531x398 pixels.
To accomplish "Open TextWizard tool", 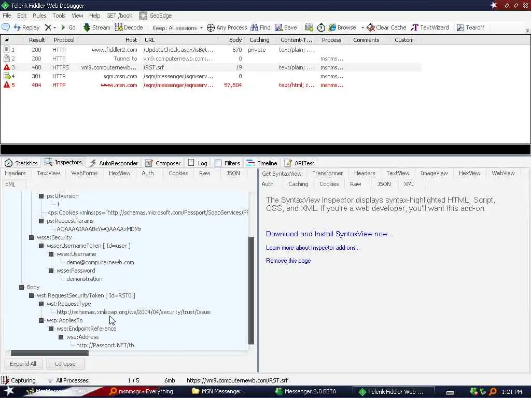I will [430, 27].
